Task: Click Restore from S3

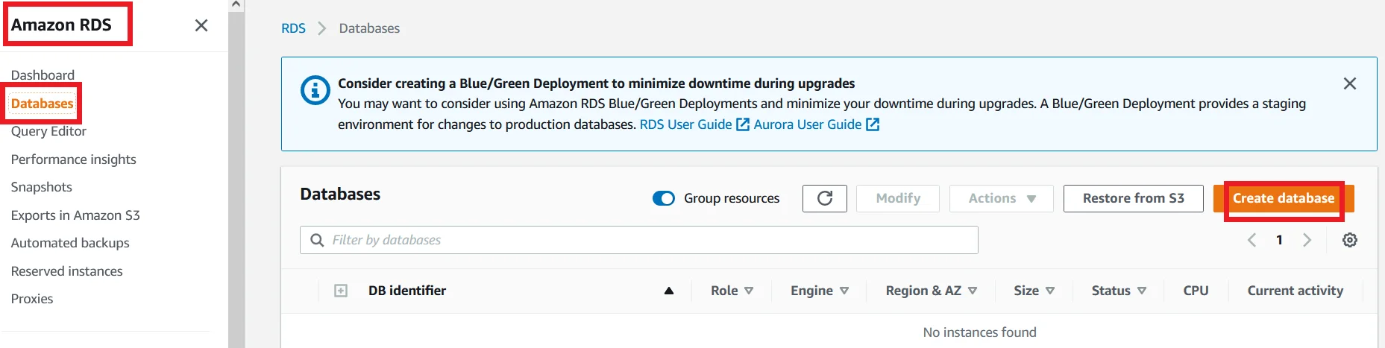Action: coord(1134,198)
